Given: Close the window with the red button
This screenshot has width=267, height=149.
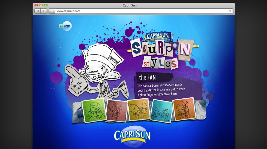Looking at the screenshot, I should tap(36, 5).
